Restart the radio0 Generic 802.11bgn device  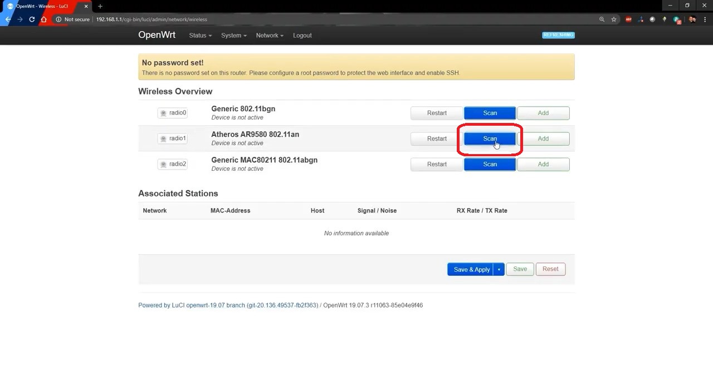[x=437, y=113]
